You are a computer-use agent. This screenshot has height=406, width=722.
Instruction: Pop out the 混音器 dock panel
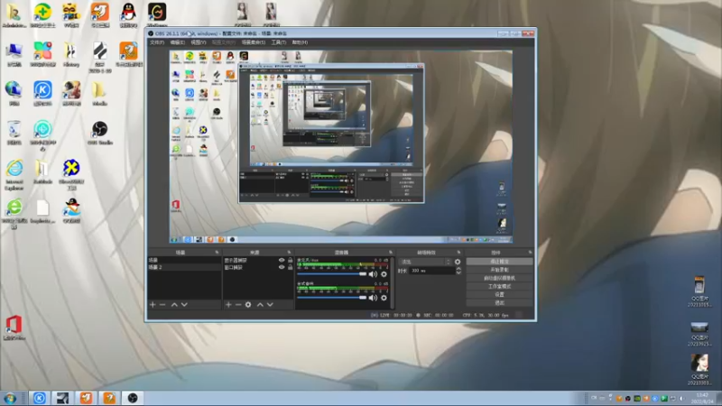click(x=391, y=253)
